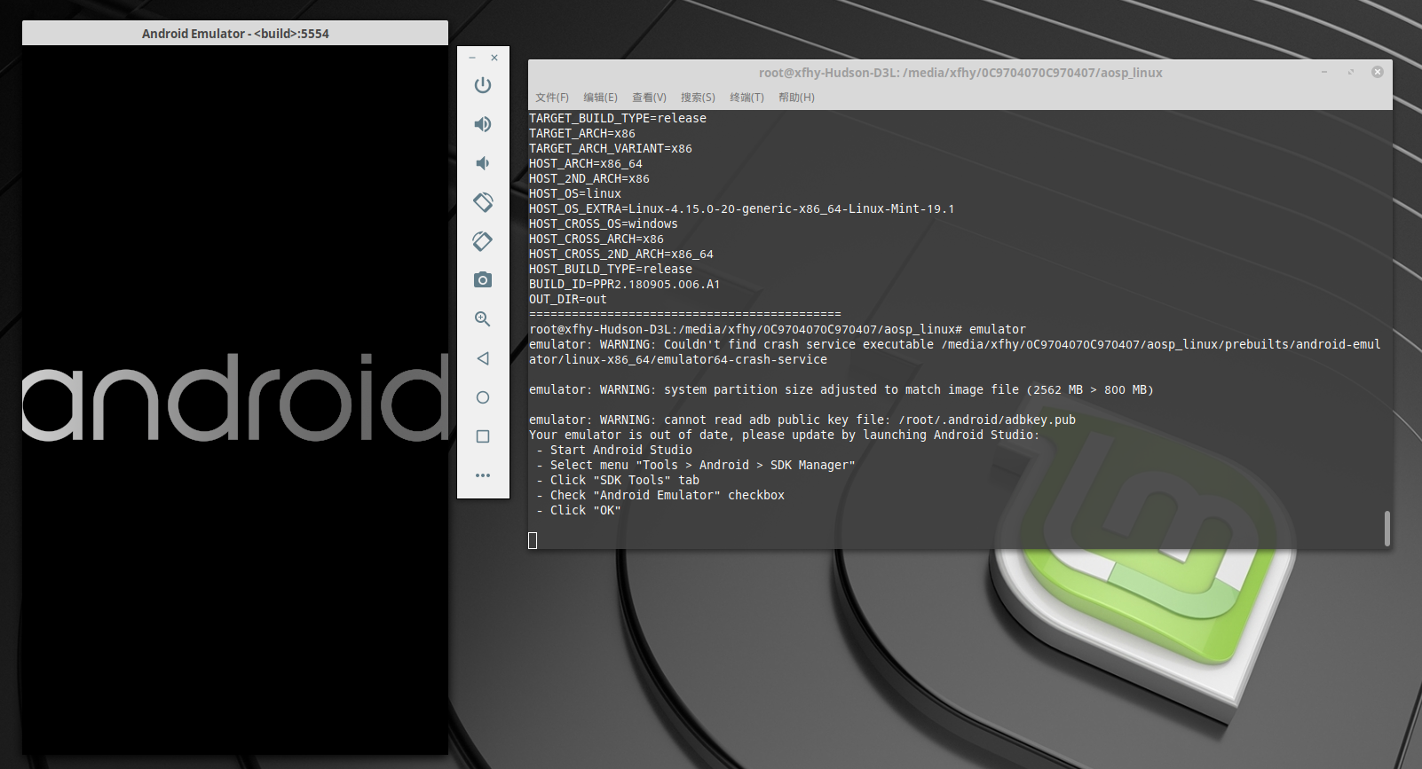Open the 编辑(E) terminal menu
This screenshot has height=769, width=1422.
point(601,98)
